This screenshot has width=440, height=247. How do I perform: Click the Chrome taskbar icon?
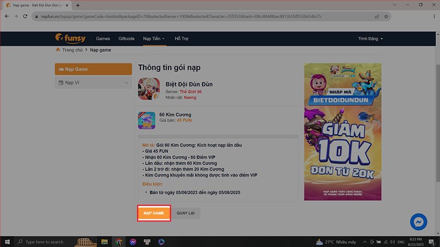click(x=119, y=242)
